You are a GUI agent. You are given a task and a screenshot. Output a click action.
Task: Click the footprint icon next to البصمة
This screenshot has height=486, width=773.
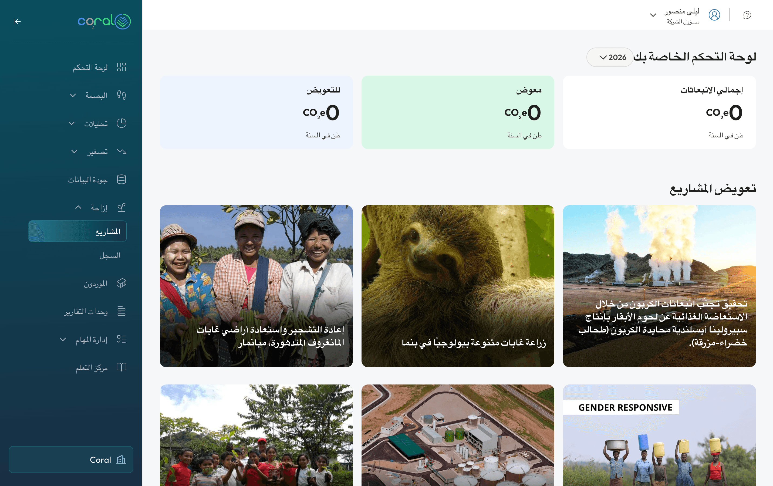pos(121,95)
